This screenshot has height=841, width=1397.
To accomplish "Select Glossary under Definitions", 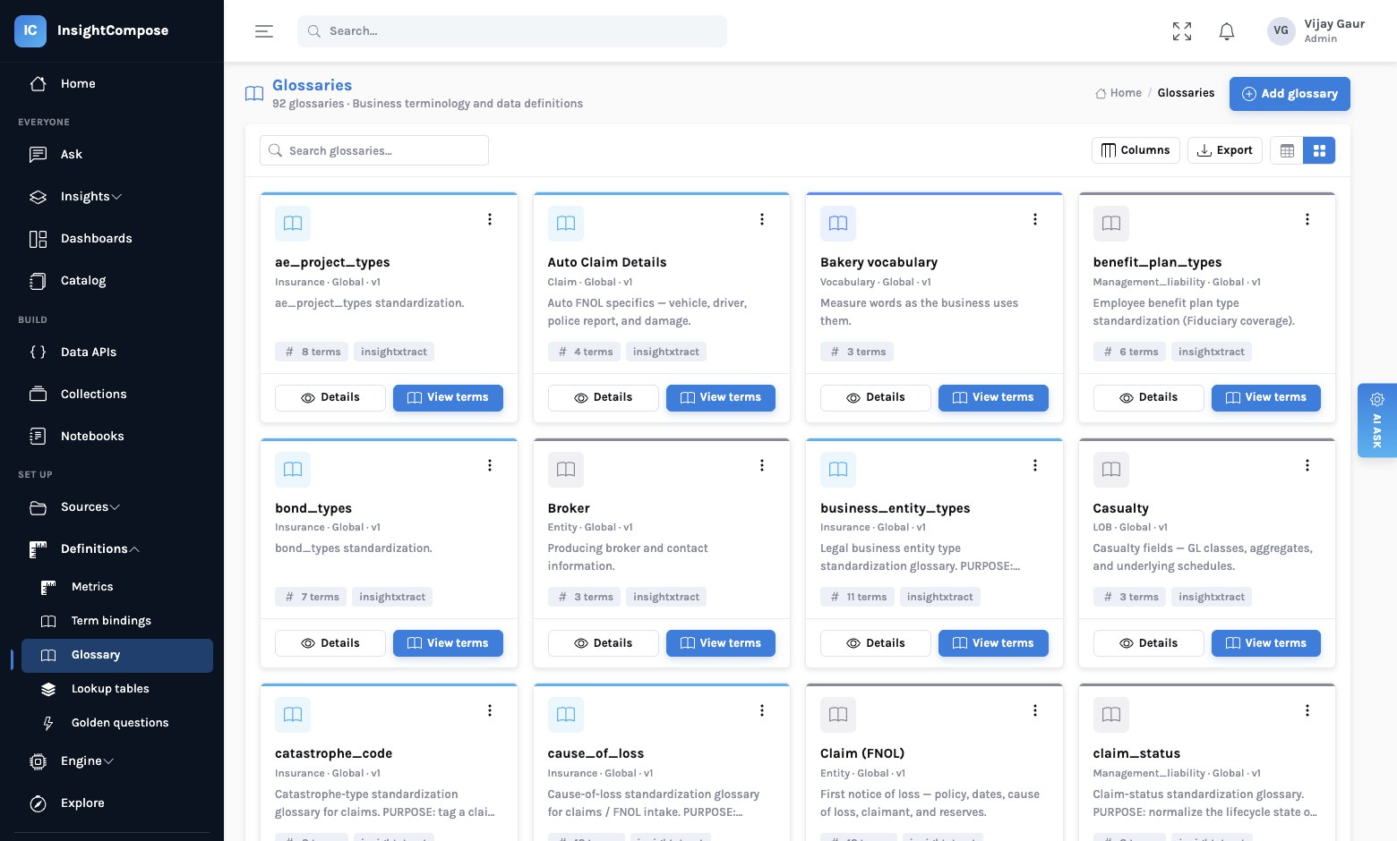I will tap(117, 655).
